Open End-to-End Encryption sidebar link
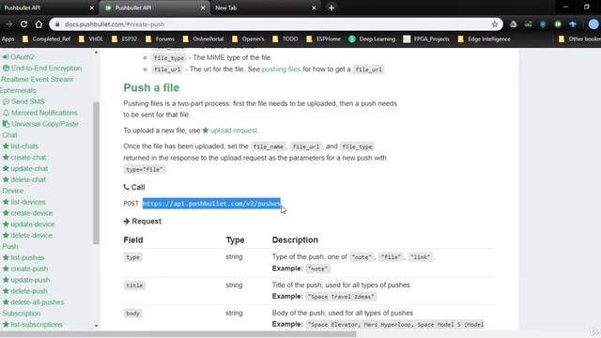601x338 pixels. click(x=42, y=68)
